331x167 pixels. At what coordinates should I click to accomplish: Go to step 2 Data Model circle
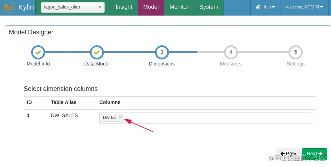[97, 52]
